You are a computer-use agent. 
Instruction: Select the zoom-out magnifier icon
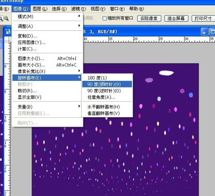pos(6,18)
